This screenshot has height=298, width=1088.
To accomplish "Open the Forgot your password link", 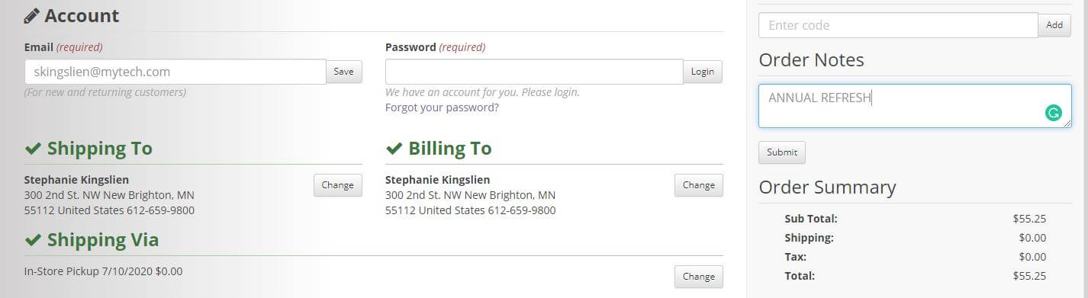I will coord(442,107).
